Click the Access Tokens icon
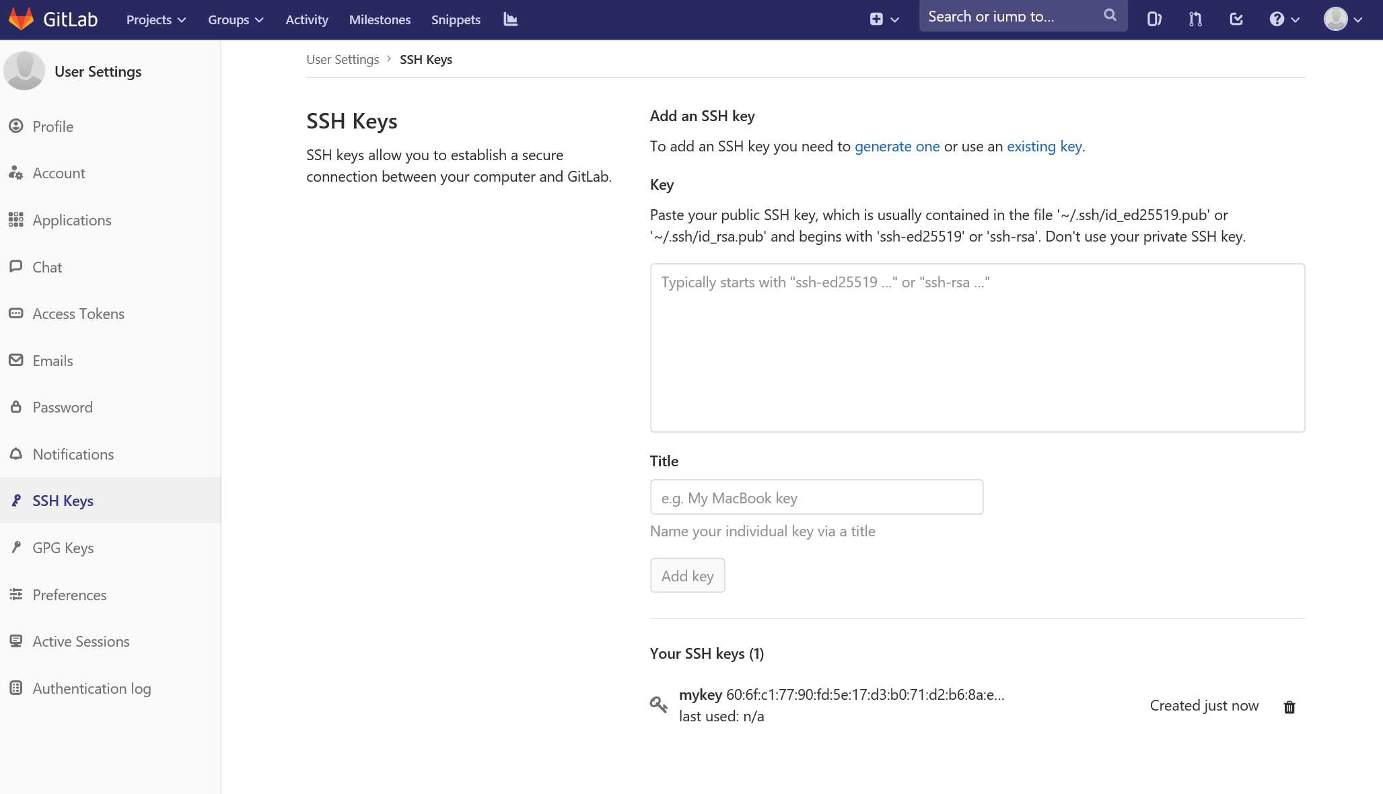The image size is (1383, 794). [x=16, y=314]
